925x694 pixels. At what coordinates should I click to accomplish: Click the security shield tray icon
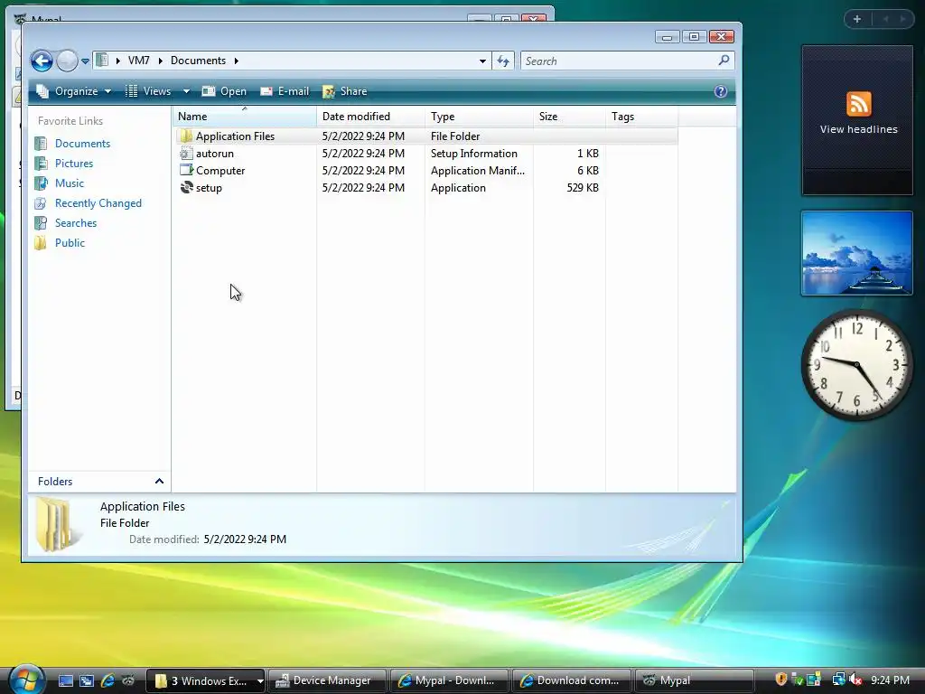781,680
